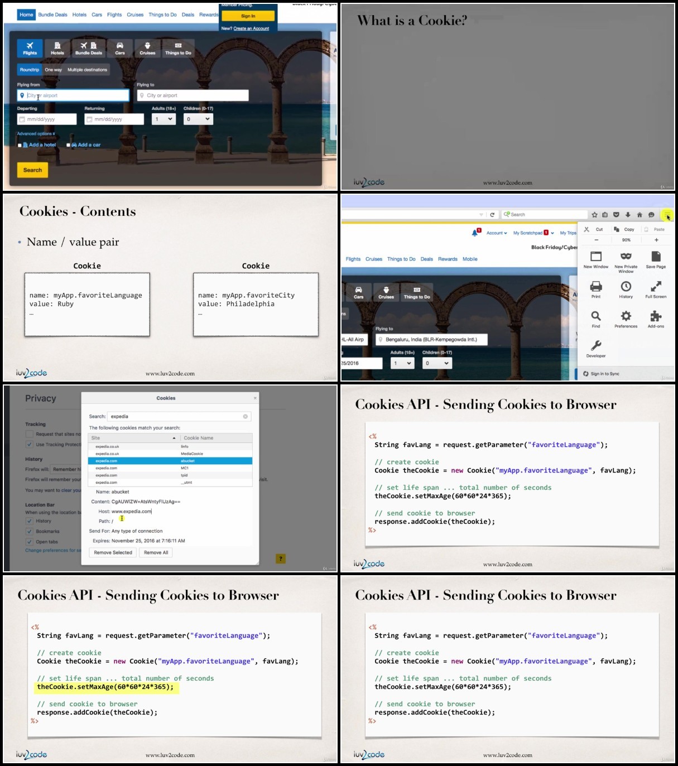Expand the My Scratchpad dropdown
678x766 pixels.
533,233
